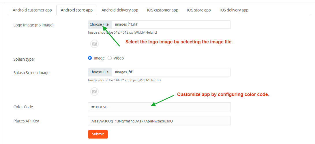Click the Video radio option label
Image resolution: width=315 pixels, height=144 pixels.
[x=119, y=58]
